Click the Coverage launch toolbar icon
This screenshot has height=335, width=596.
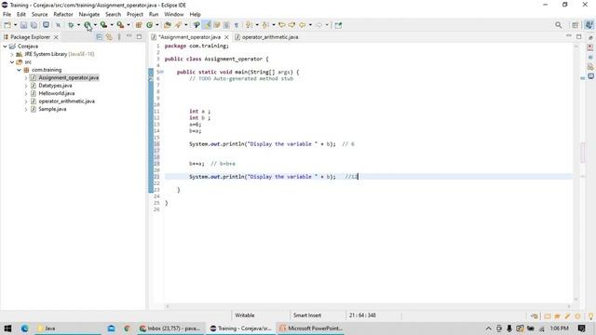[103, 25]
